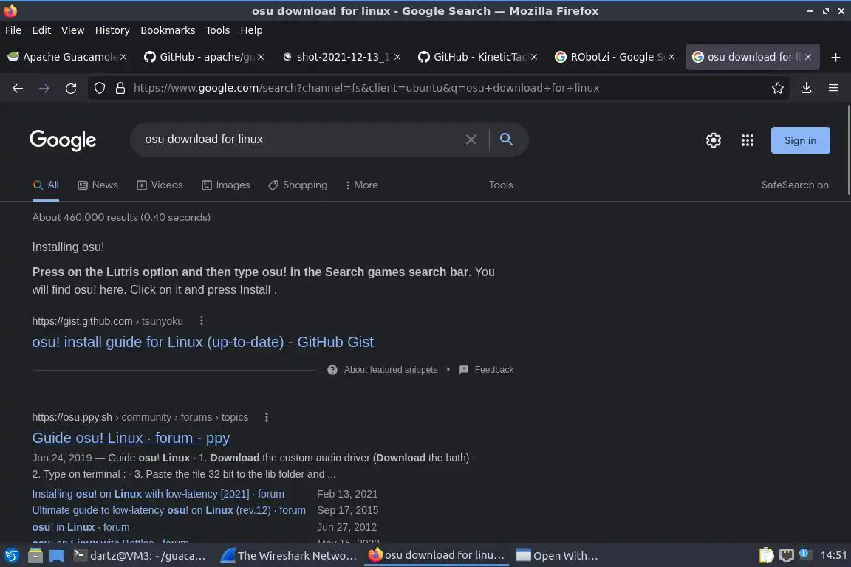Open Ultimate guide to low-latency osu! link

[x=168, y=510]
